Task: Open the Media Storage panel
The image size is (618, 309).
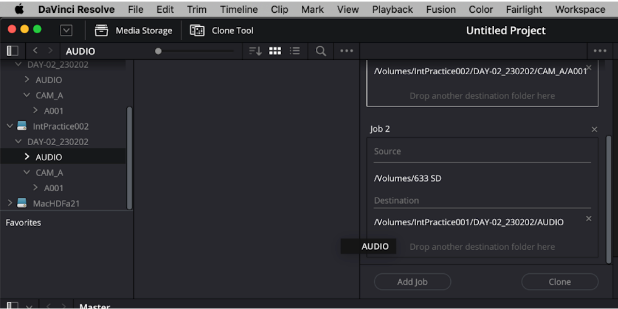Action: pyautogui.click(x=133, y=30)
